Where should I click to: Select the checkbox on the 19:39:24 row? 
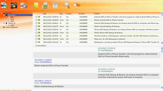click(36, 30)
